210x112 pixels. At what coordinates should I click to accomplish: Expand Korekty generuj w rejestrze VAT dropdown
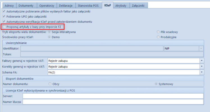202,66
